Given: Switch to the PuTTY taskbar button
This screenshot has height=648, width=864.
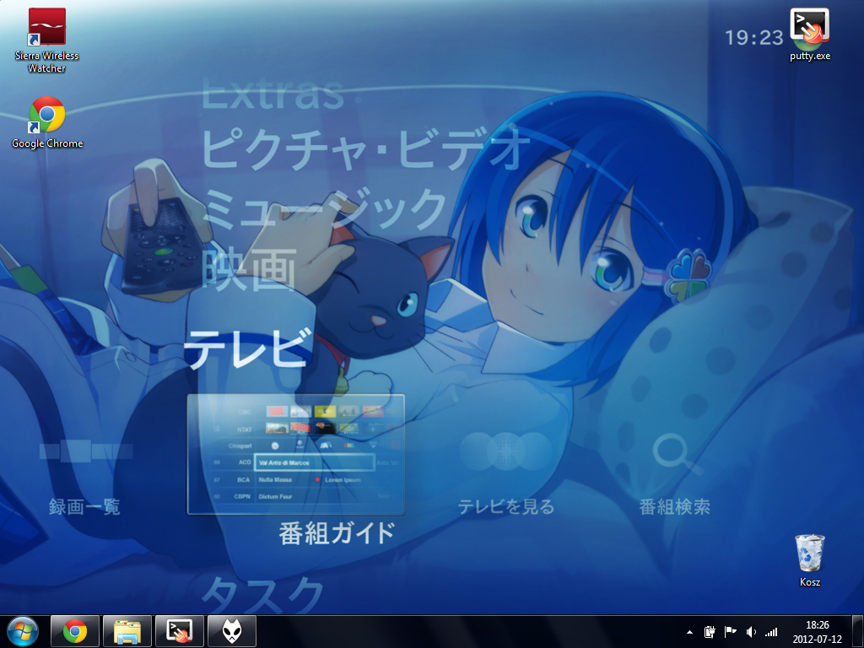Looking at the screenshot, I should click(x=180, y=631).
